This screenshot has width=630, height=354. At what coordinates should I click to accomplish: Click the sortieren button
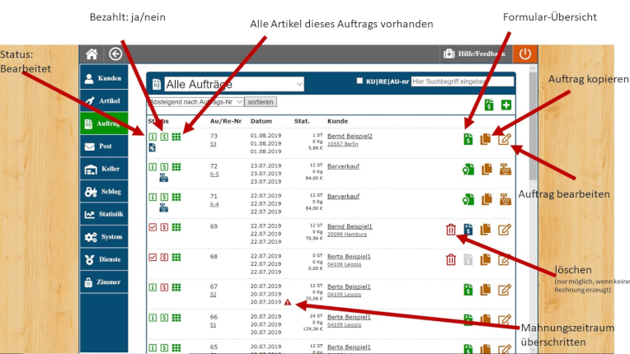[x=261, y=101]
